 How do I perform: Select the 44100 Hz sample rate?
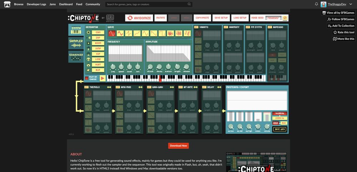[280, 113]
